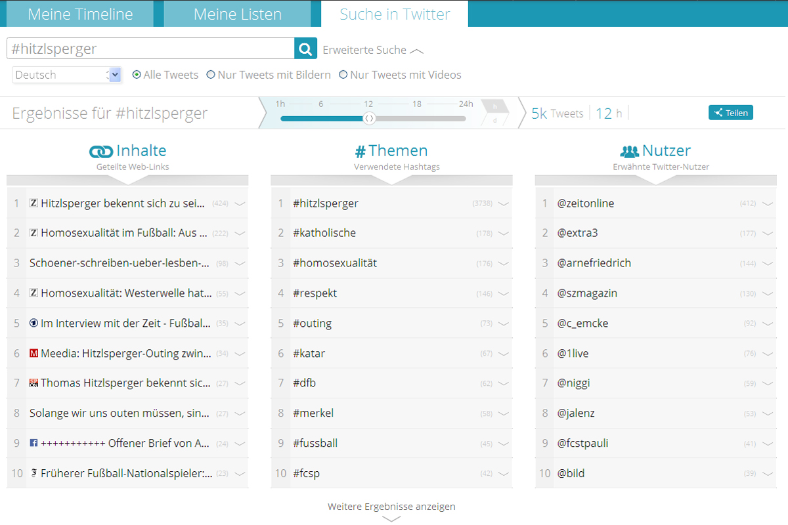Screen dimensions: 788x525
Task: Click the favicon beside Thomas Hitzlsperger bekennt
Action: (x=34, y=383)
